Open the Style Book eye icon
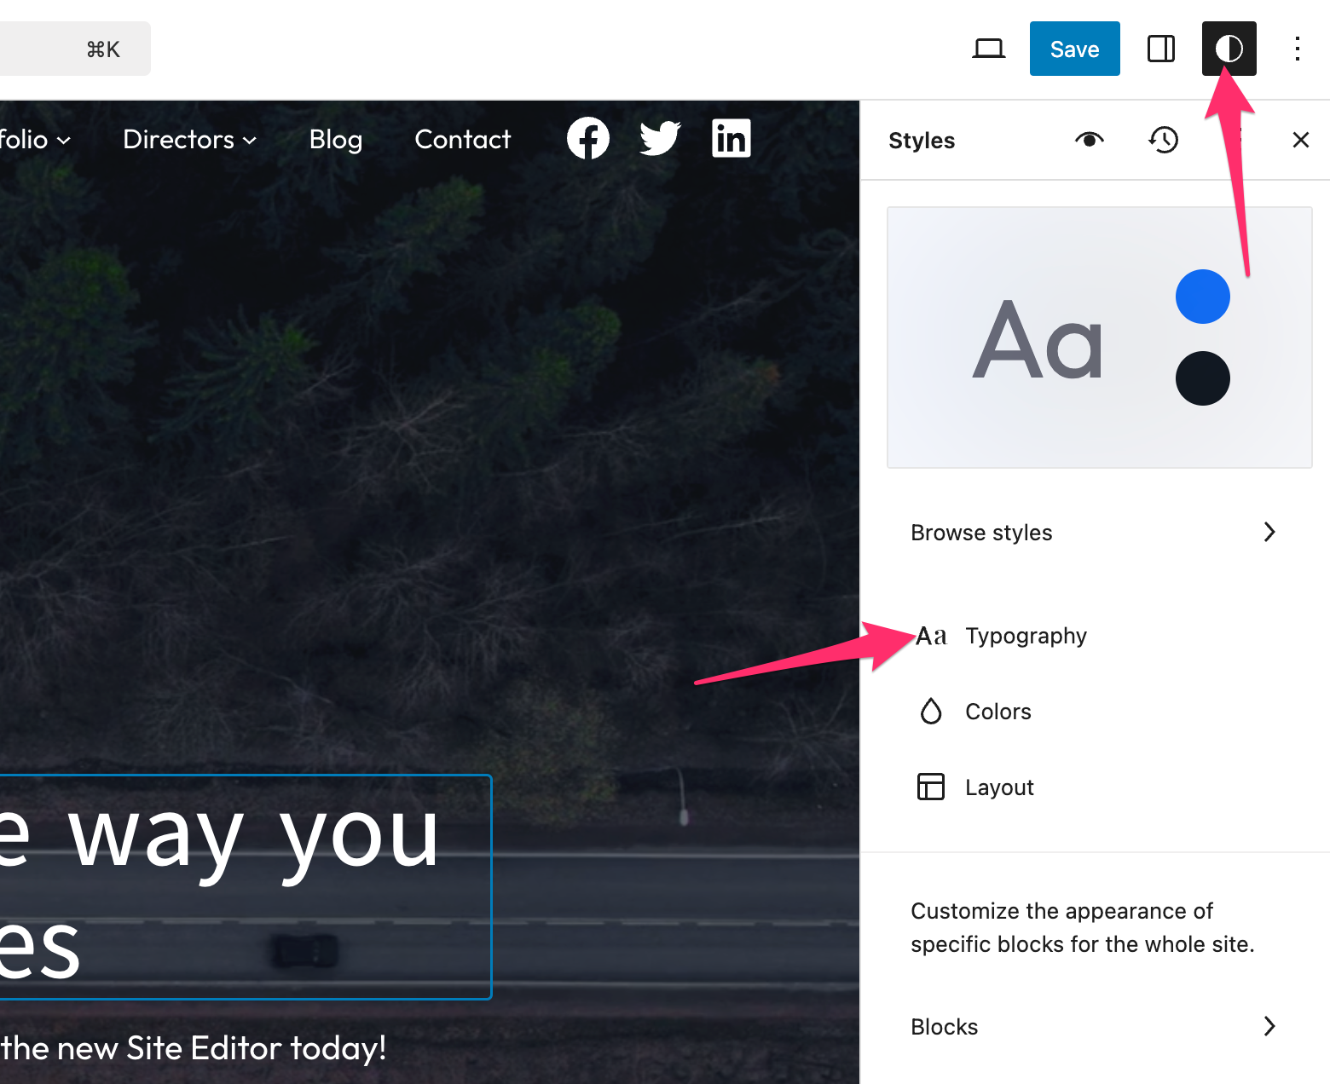The width and height of the screenshot is (1330, 1084). click(x=1090, y=140)
